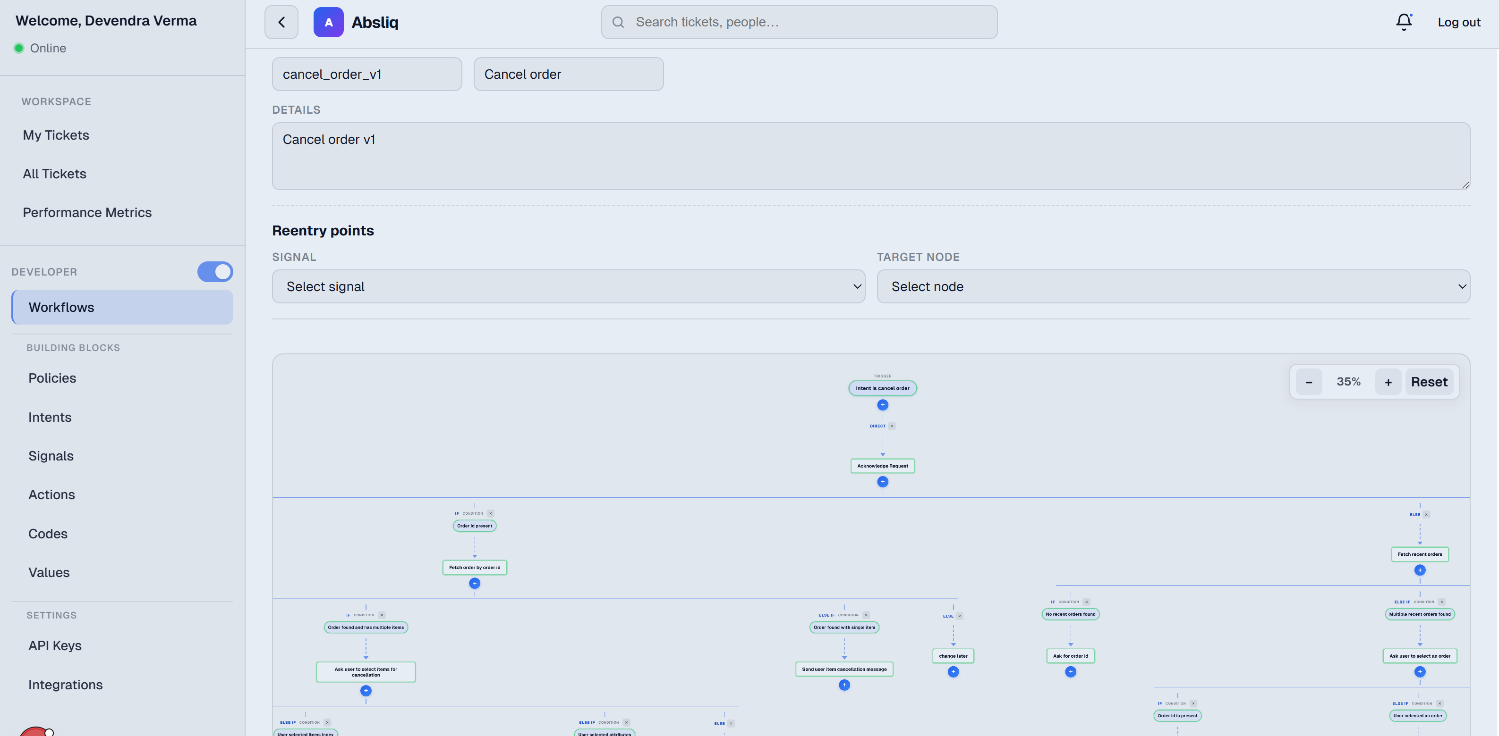Open the Select signal dropdown
The image size is (1499, 736).
point(569,286)
